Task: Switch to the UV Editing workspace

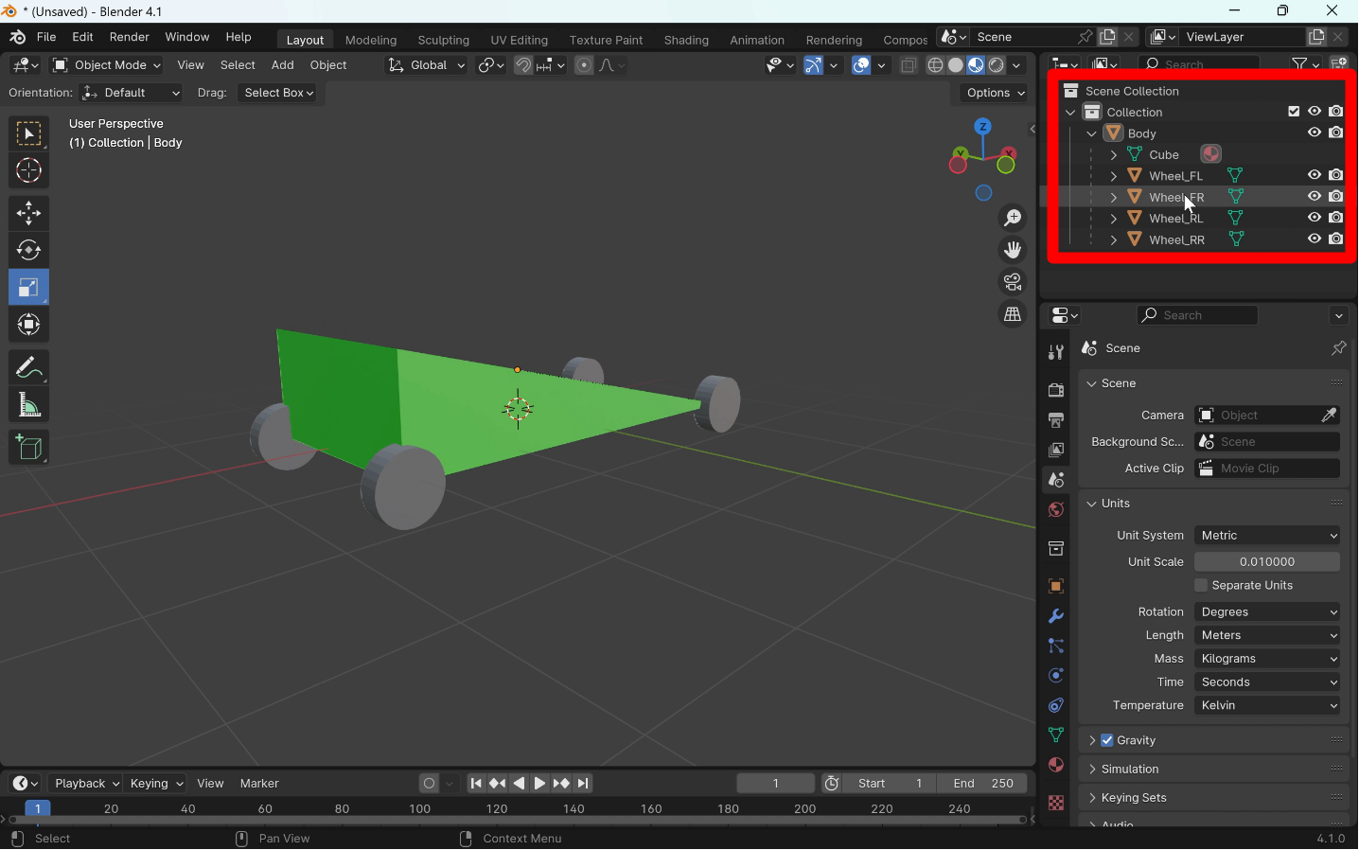Action: tap(519, 40)
